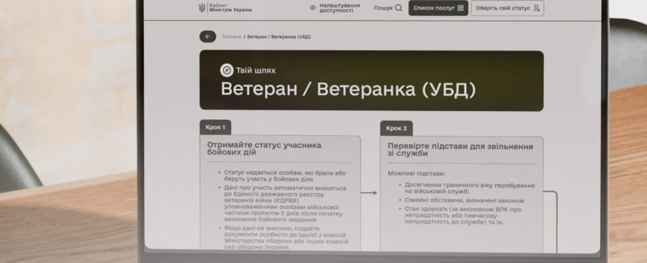647x263 pixels.
Task: Select the Крок 2 step label
Action: [x=396, y=128]
